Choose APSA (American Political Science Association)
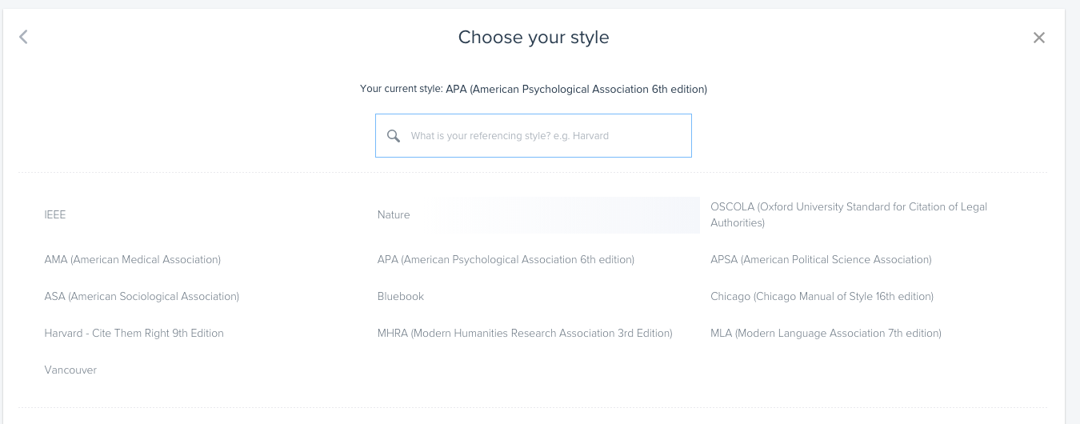Image resolution: width=1080 pixels, height=424 pixels. (x=821, y=260)
